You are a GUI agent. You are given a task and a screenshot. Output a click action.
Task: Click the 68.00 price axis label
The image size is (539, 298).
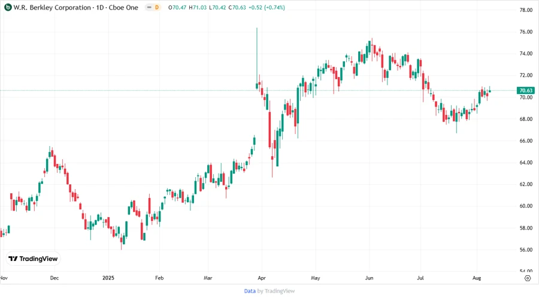526,119
